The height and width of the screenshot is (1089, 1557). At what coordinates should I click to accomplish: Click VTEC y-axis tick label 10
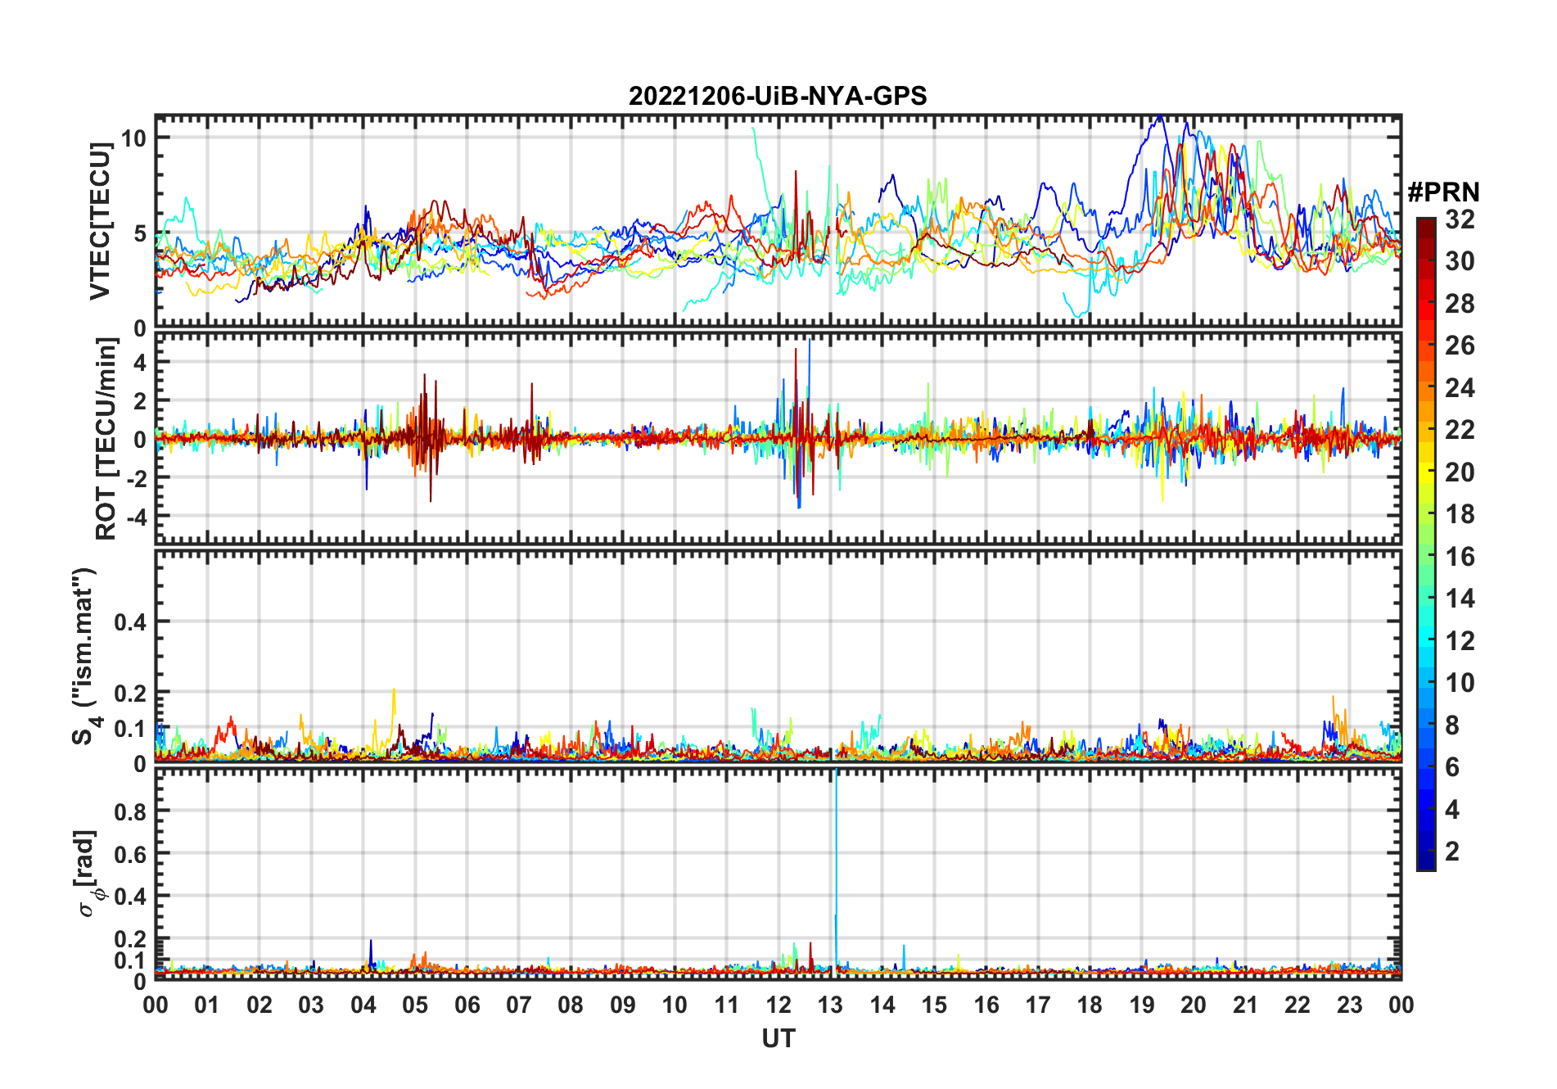point(133,138)
